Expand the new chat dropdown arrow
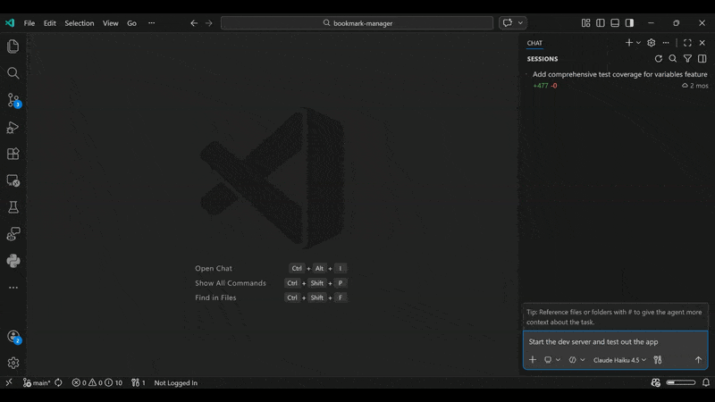 [638, 43]
